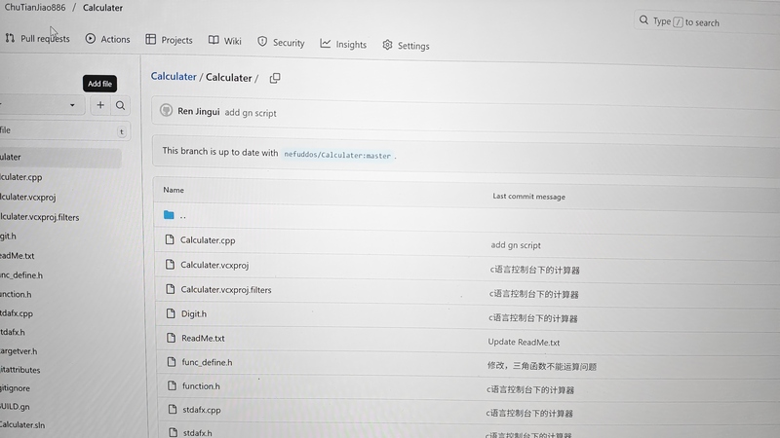Select .gitattributes in sidebar tree

[x=19, y=370]
